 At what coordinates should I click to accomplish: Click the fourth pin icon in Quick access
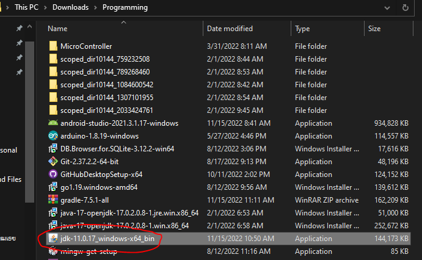point(19,72)
